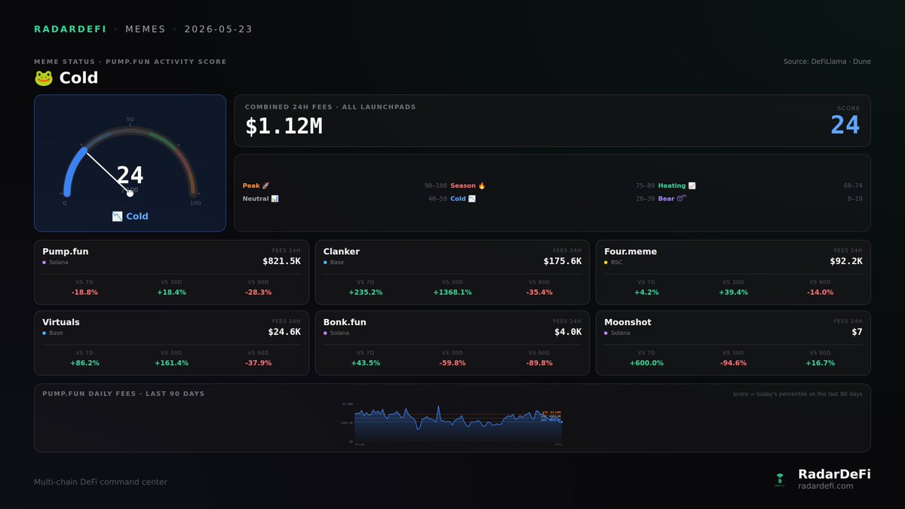
Task: Click Clanker 30D change +1368.1%
Action: tap(452, 293)
